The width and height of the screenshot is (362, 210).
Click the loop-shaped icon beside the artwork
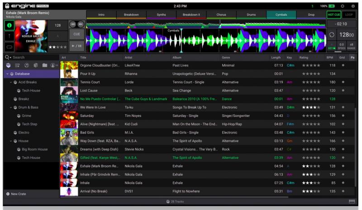pyautogui.click(x=9, y=47)
